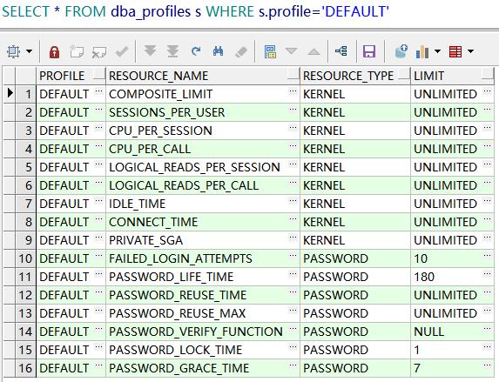Open dropdown arrow beside grid selection icon
This screenshot has width=499, height=382.
[30, 51]
